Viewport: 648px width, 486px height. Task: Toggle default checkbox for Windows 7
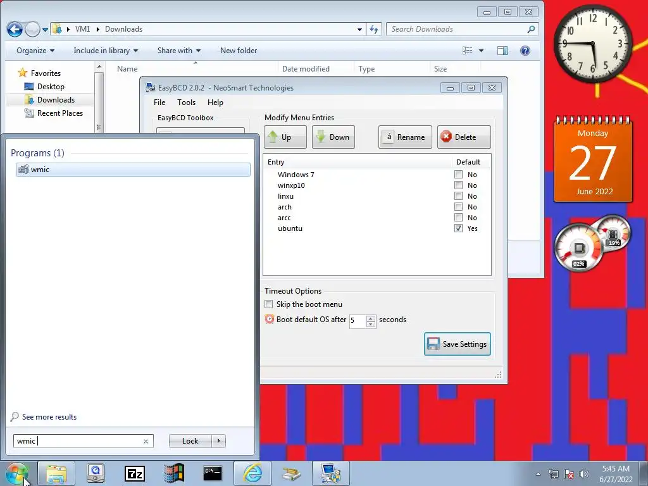click(x=458, y=175)
